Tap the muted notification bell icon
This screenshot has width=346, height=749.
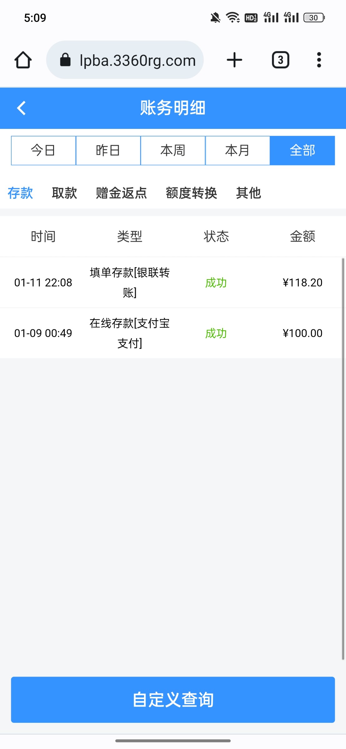[x=215, y=18]
